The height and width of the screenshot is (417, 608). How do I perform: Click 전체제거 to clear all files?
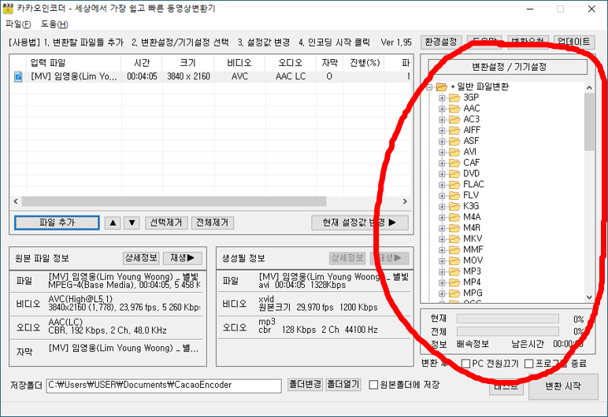213,223
